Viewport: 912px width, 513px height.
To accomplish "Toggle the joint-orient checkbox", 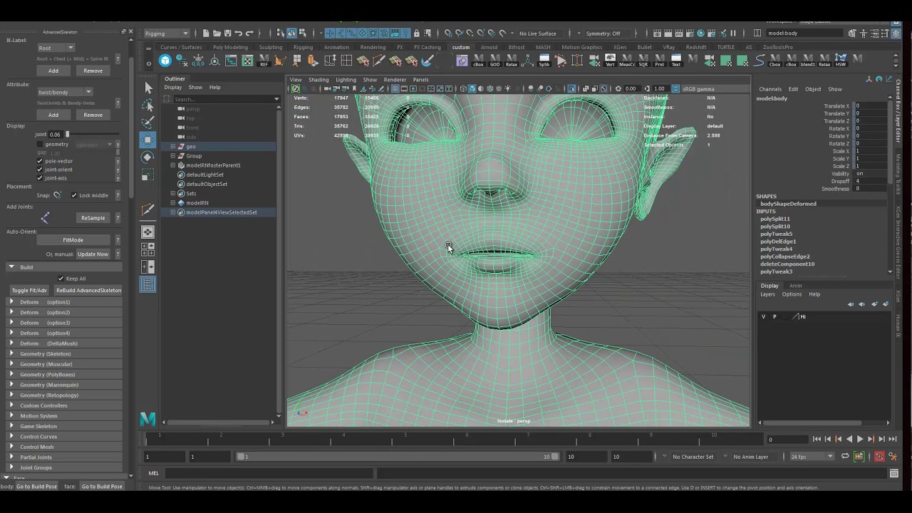I will tap(40, 170).
